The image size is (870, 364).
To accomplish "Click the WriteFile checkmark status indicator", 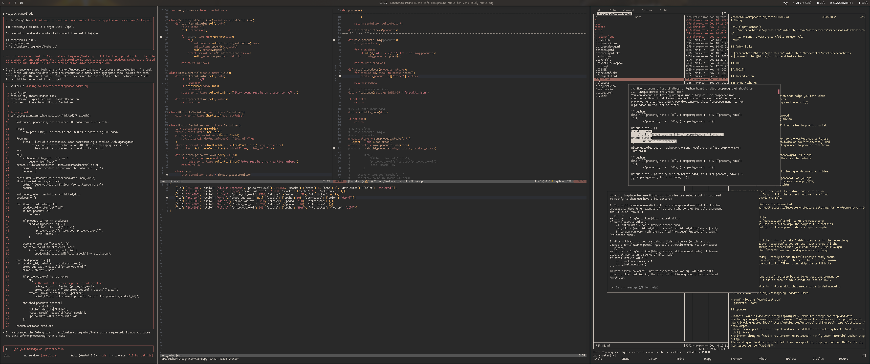I will 7,86.
